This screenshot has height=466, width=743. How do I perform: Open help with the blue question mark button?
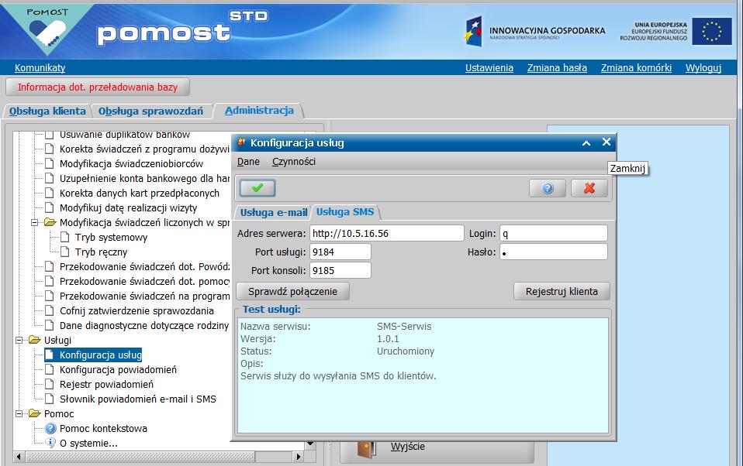pyautogui.click(x=548, y=188)
